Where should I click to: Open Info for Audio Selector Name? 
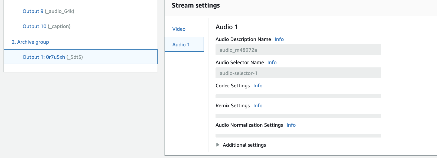point(272,63)
